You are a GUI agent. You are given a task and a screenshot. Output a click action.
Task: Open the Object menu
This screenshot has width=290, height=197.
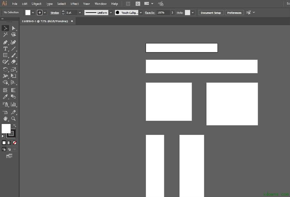coord(36,4)
